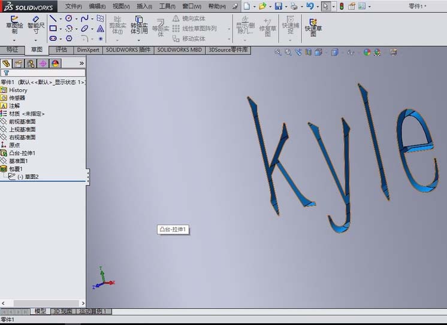Open dropdown under 智能尺寸 button
The height and width of the screenshot is (325, 447).
(35, 40)
